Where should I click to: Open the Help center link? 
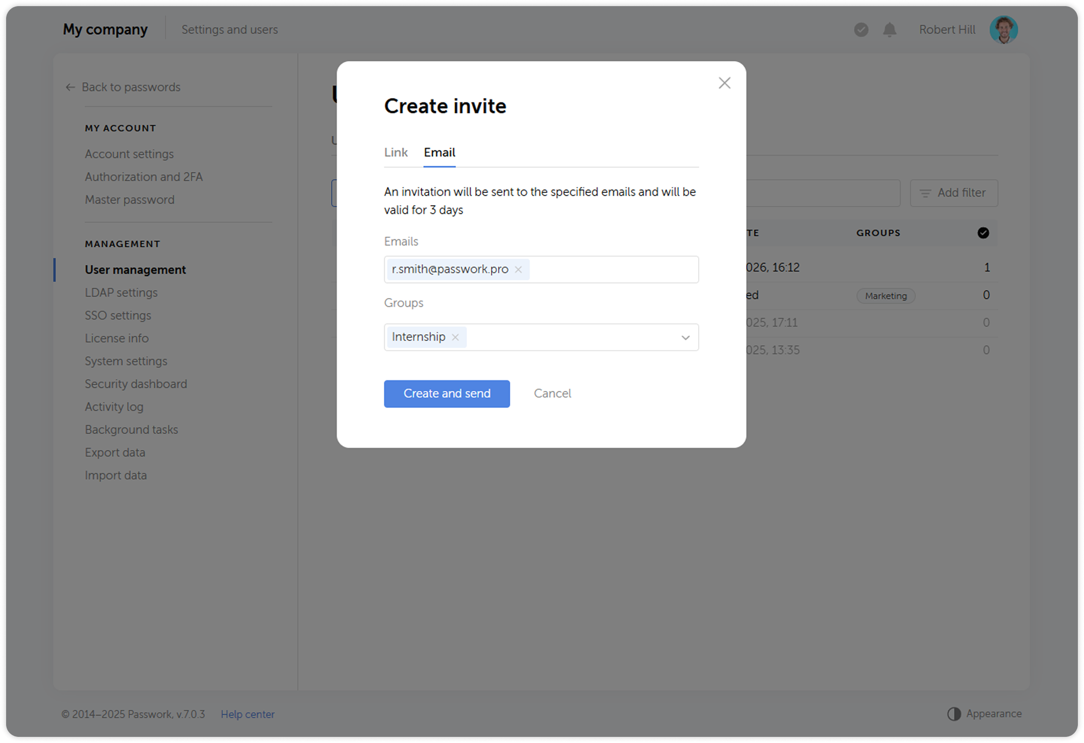tap(248, 714)
